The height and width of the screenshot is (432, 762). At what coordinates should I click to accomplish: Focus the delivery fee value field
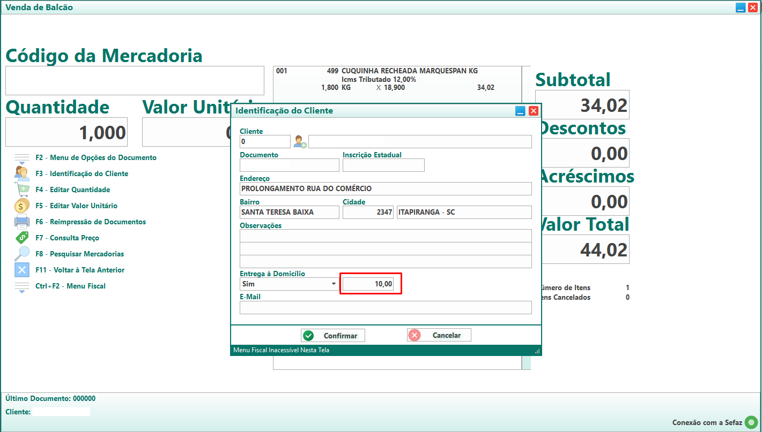pos(368,284)
